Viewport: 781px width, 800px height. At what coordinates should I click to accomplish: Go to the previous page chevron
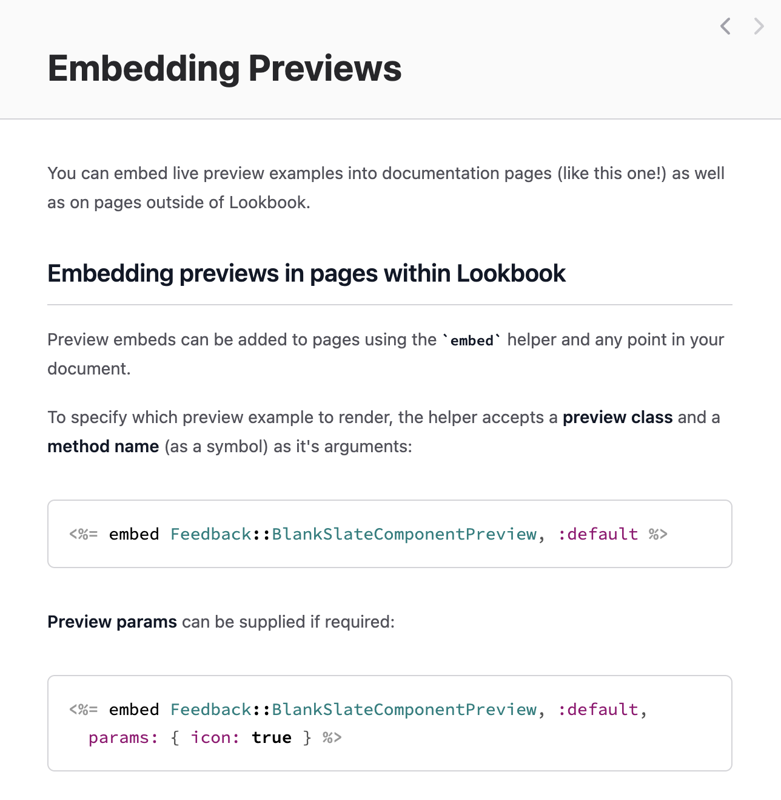click(x=725, y=26)
